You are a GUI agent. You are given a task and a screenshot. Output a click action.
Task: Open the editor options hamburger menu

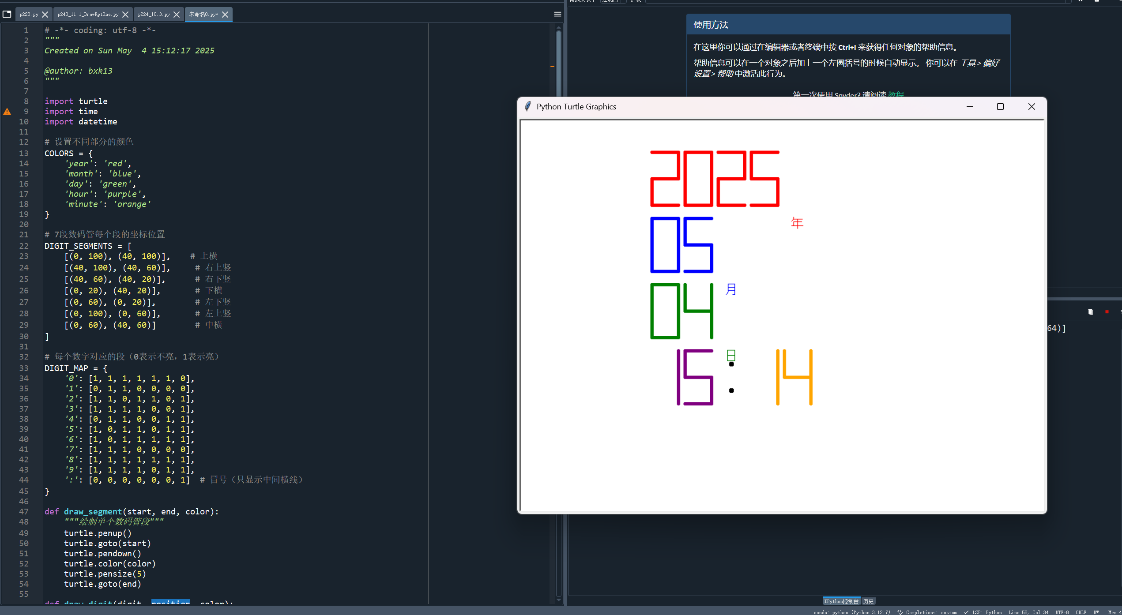click(557, 14)
